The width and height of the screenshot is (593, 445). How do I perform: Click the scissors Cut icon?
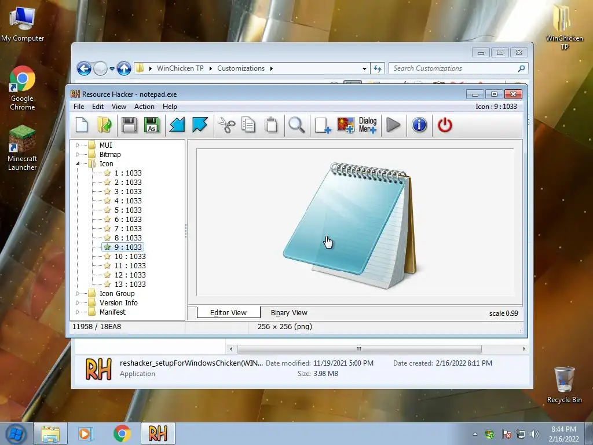click(226, 125)
